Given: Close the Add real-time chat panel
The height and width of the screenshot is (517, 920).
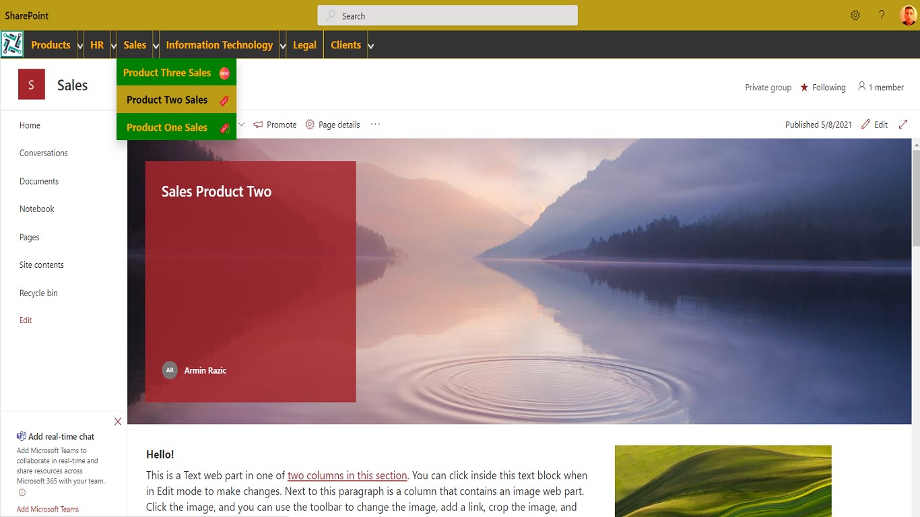Looking at the screenshot, I should coord(118,421).
